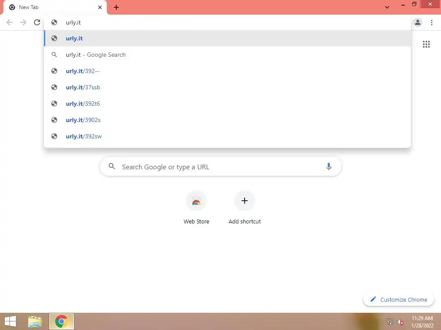Click the Chrome taskbar icon

coord(62,321)
